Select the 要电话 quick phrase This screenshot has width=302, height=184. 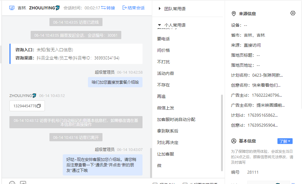(x=163, y=39)
